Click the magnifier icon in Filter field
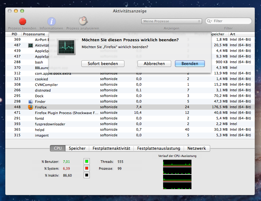 (209, 21)
